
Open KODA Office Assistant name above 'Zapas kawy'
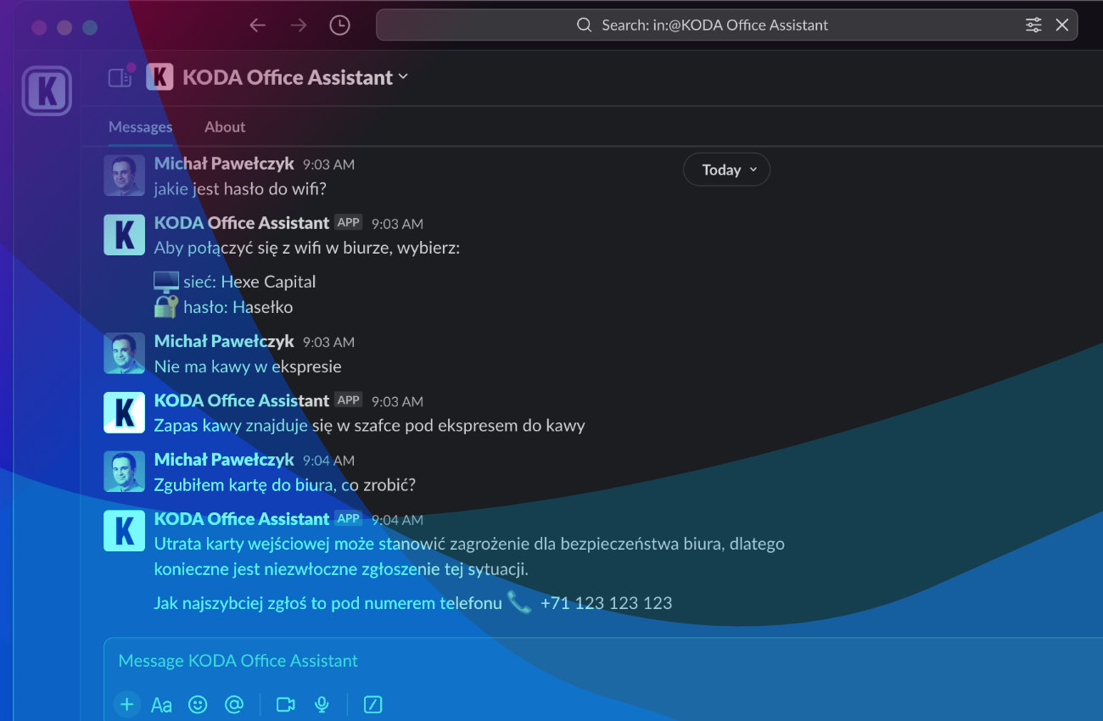[x=242, y=400]
